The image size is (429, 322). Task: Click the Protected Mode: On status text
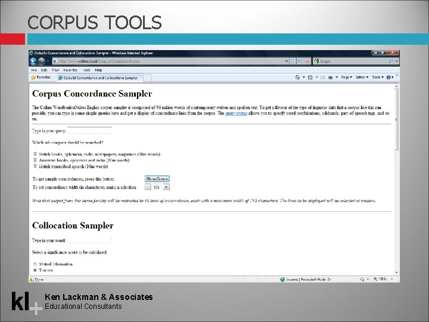(316, 279)
